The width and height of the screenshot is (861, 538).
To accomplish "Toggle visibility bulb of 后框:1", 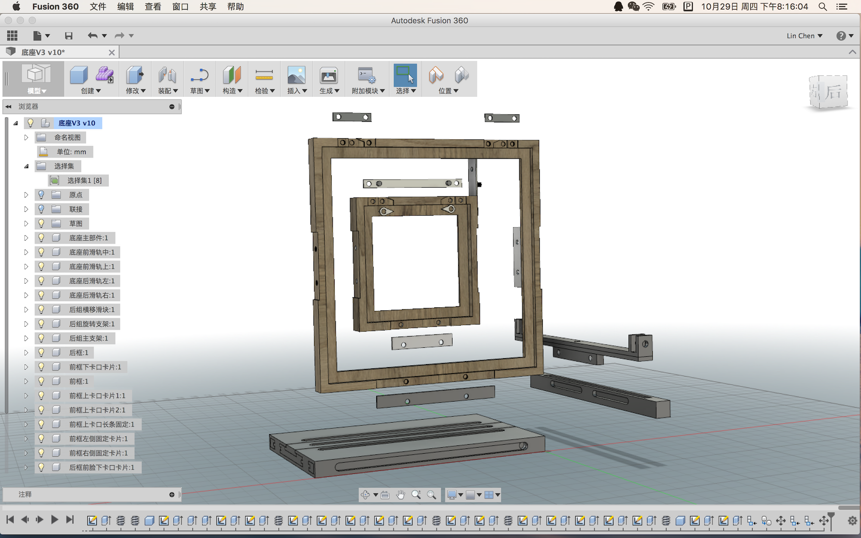I will pyautogui.click(x=41, y=352).
